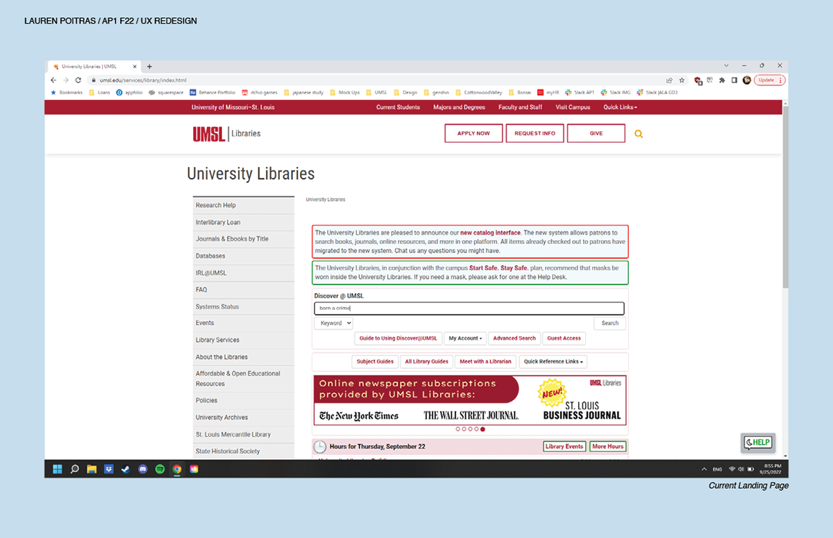The image size is (833, 538).
Task: Click Update button in Chrome toolbar
Action: 766,80
